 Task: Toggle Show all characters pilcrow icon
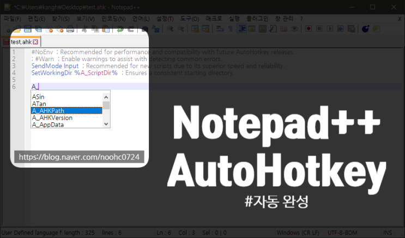click(x=231, y=29)
